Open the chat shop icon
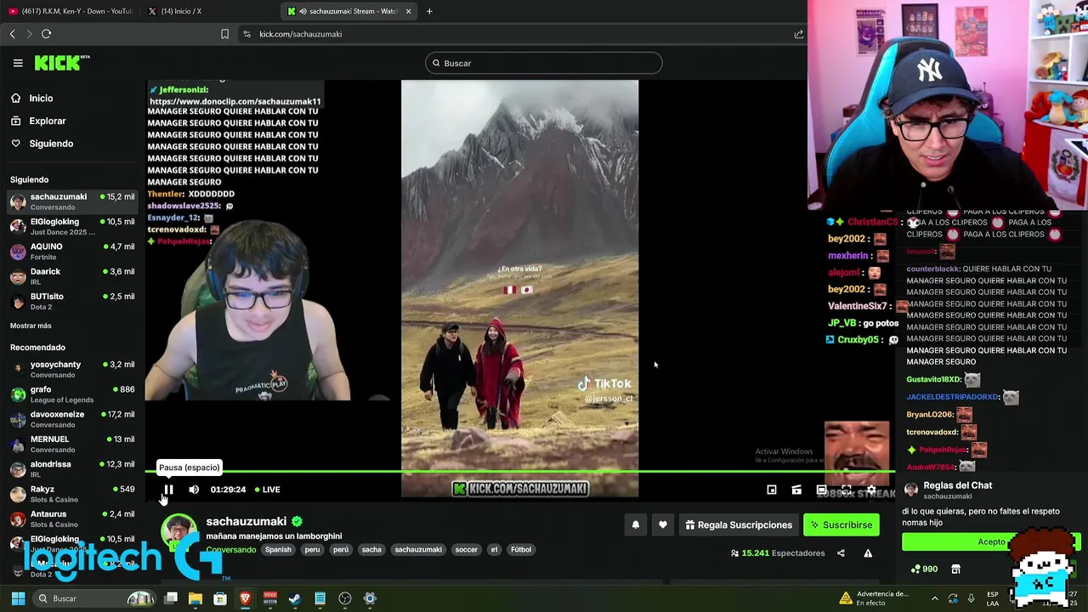 point(955,569)
